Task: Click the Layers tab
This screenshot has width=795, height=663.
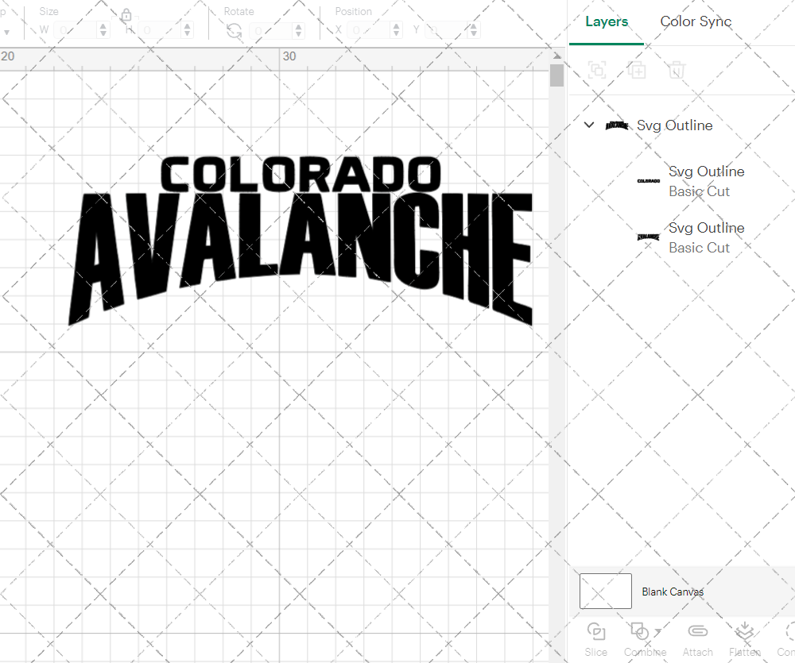Action: tap(607, 21)
